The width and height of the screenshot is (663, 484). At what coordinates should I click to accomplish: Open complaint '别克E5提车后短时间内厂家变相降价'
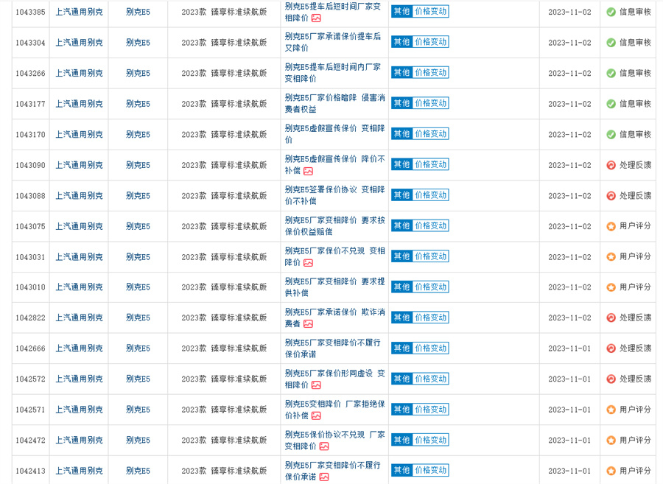coord(333,73)
